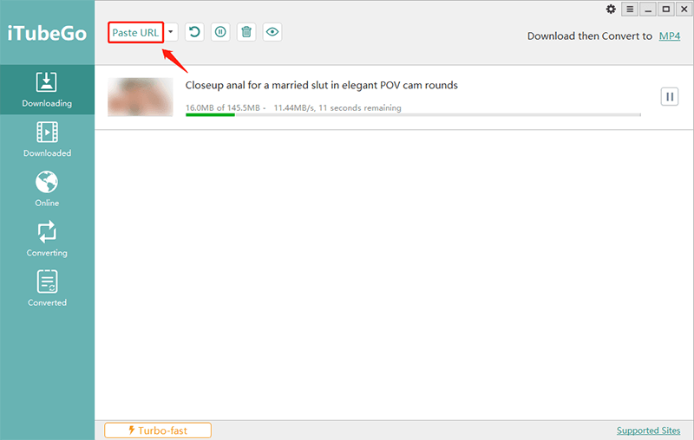Open the Converted section
The width and height of the screenshot is (694, 440).
[x=47, y=289]
